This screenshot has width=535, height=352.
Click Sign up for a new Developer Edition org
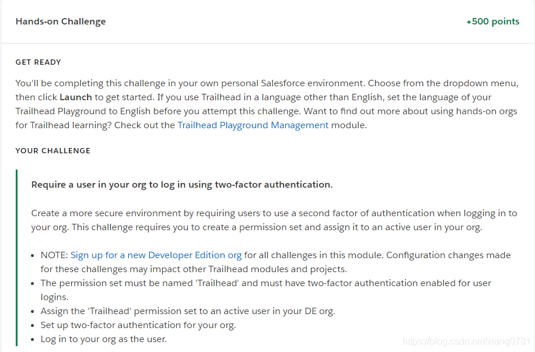pos(156,255)
